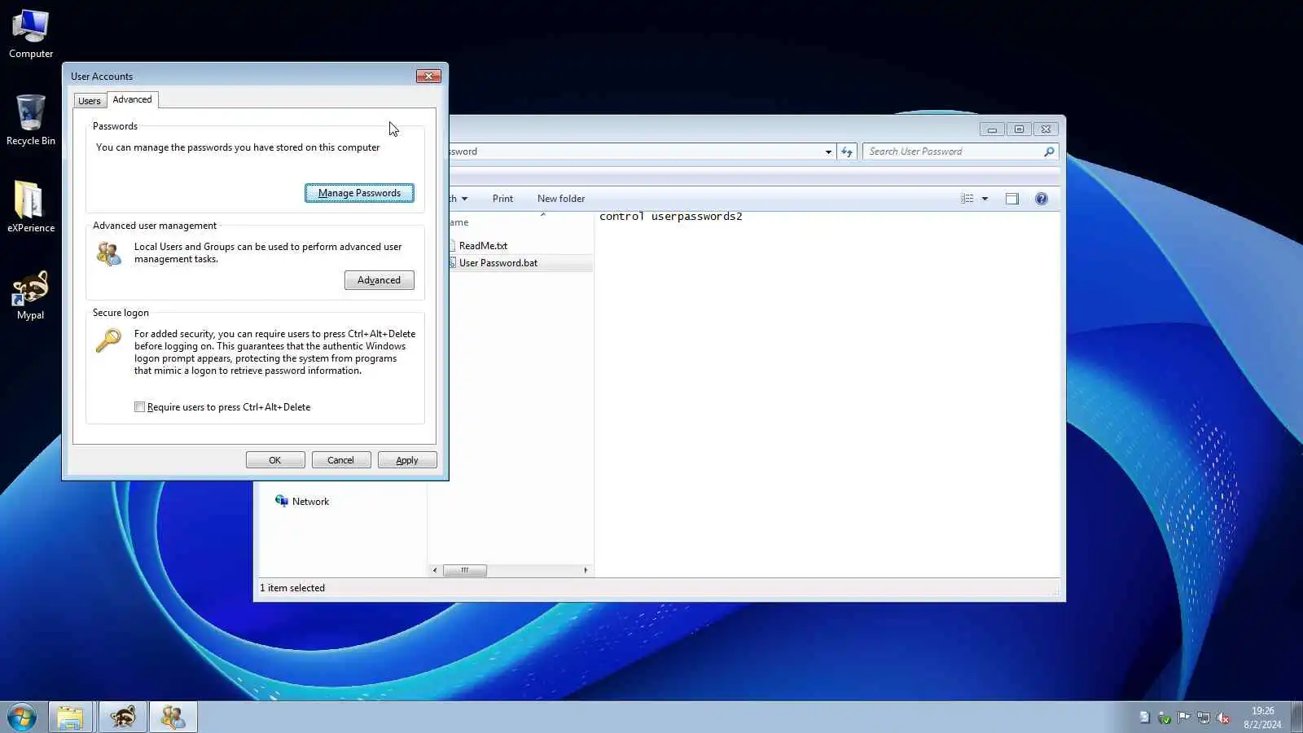Select the ReadMe.txt file
Screen dimensions: 1303x733
(x=483, y=246)
